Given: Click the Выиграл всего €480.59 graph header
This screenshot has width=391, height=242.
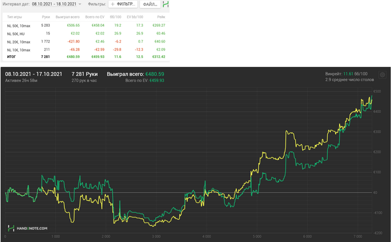Looking at the screenshot, I should [135, 74].
